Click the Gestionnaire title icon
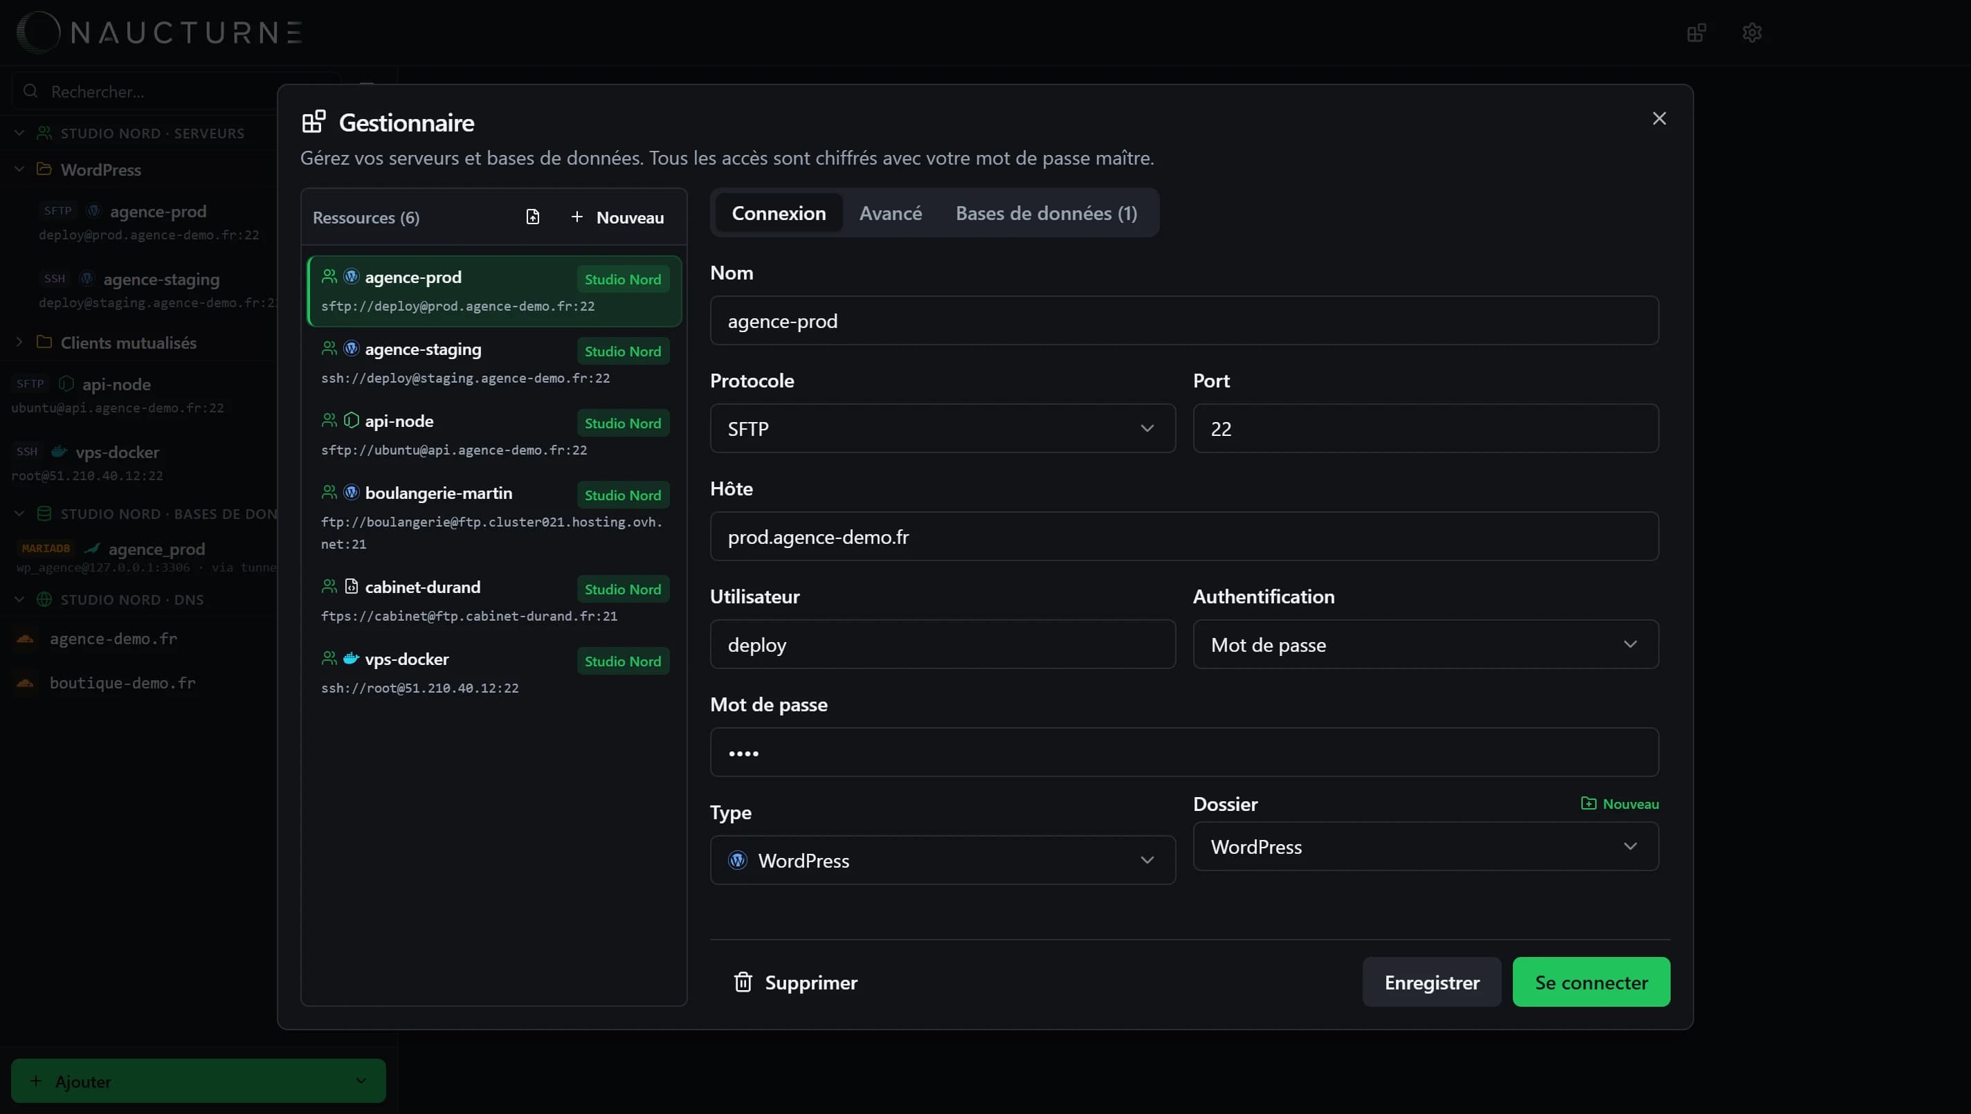 pos(314,122)
